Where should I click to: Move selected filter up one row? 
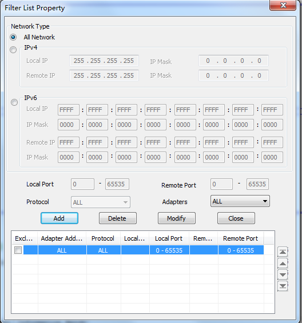click(283, 264)
